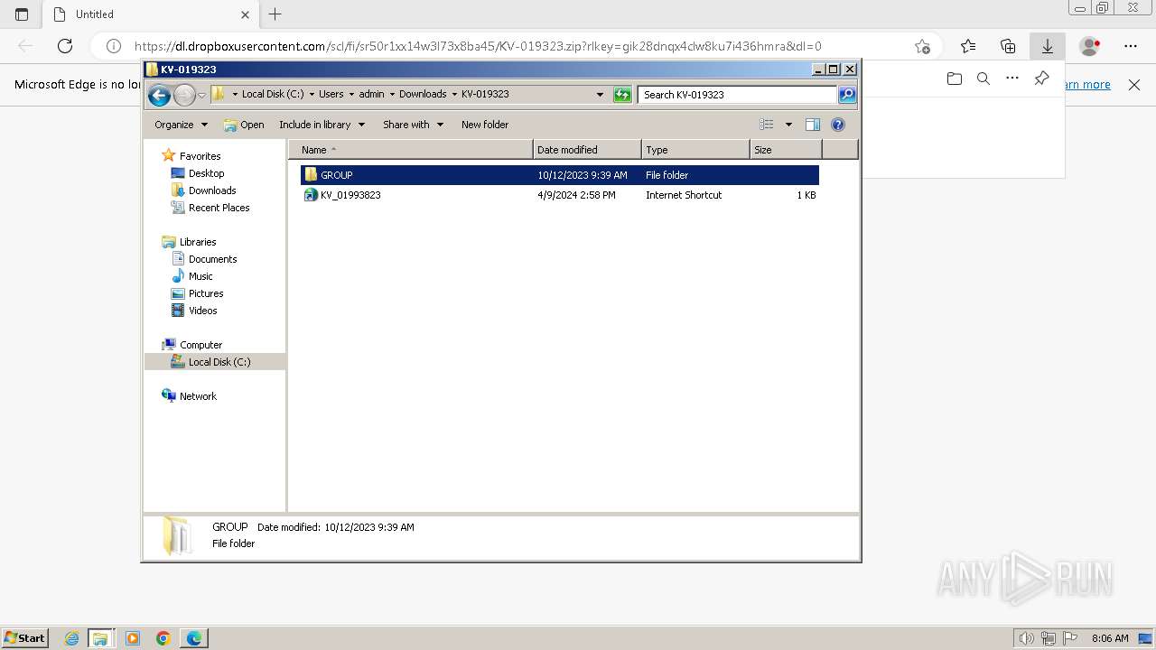
Task: Search downloads magnifier icon in panel
Action: tap(984, 79)
